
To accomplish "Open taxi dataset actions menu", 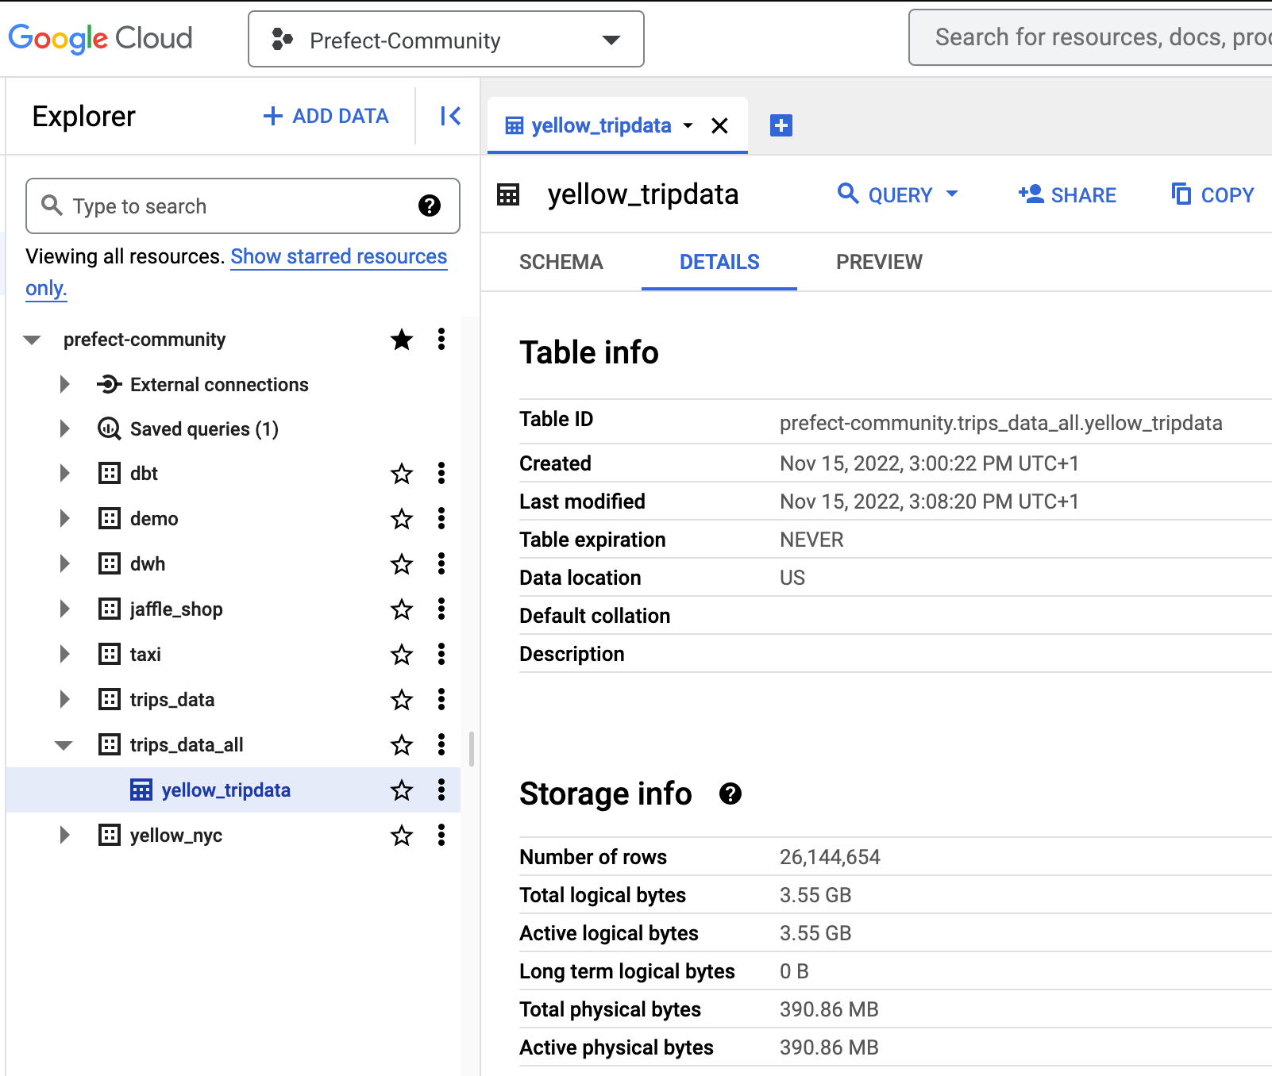I will click(x=441, y=655).
